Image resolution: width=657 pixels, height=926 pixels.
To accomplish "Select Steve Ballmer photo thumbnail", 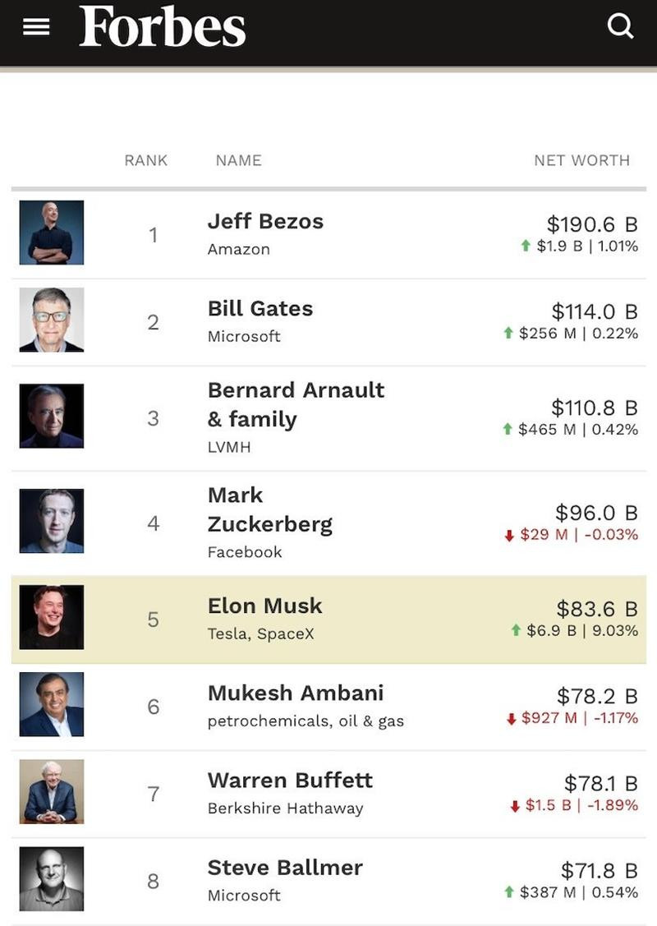I will coord(52,879).
